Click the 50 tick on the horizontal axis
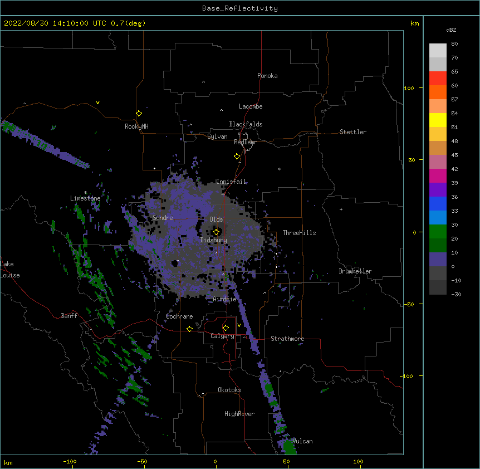 (286, 461)
